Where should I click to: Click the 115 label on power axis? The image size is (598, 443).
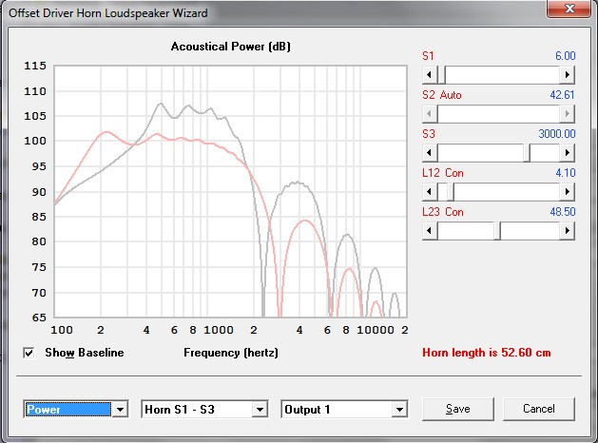pyautogui.click(x=35, y=66)
